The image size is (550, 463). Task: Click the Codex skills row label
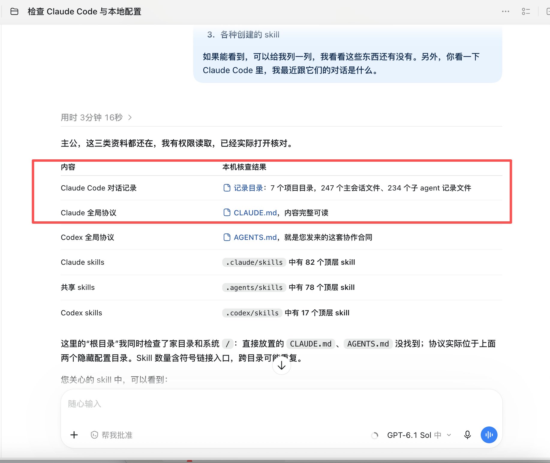pyautogui.click(x=82, y=313)
